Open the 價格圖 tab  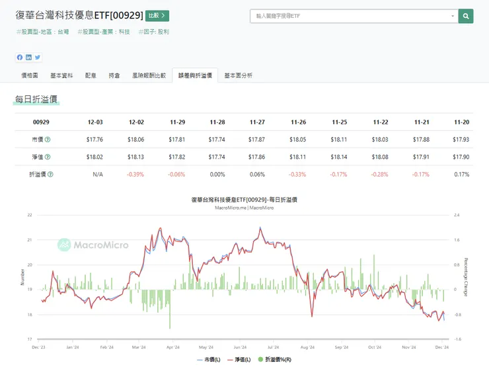[30, 75]
